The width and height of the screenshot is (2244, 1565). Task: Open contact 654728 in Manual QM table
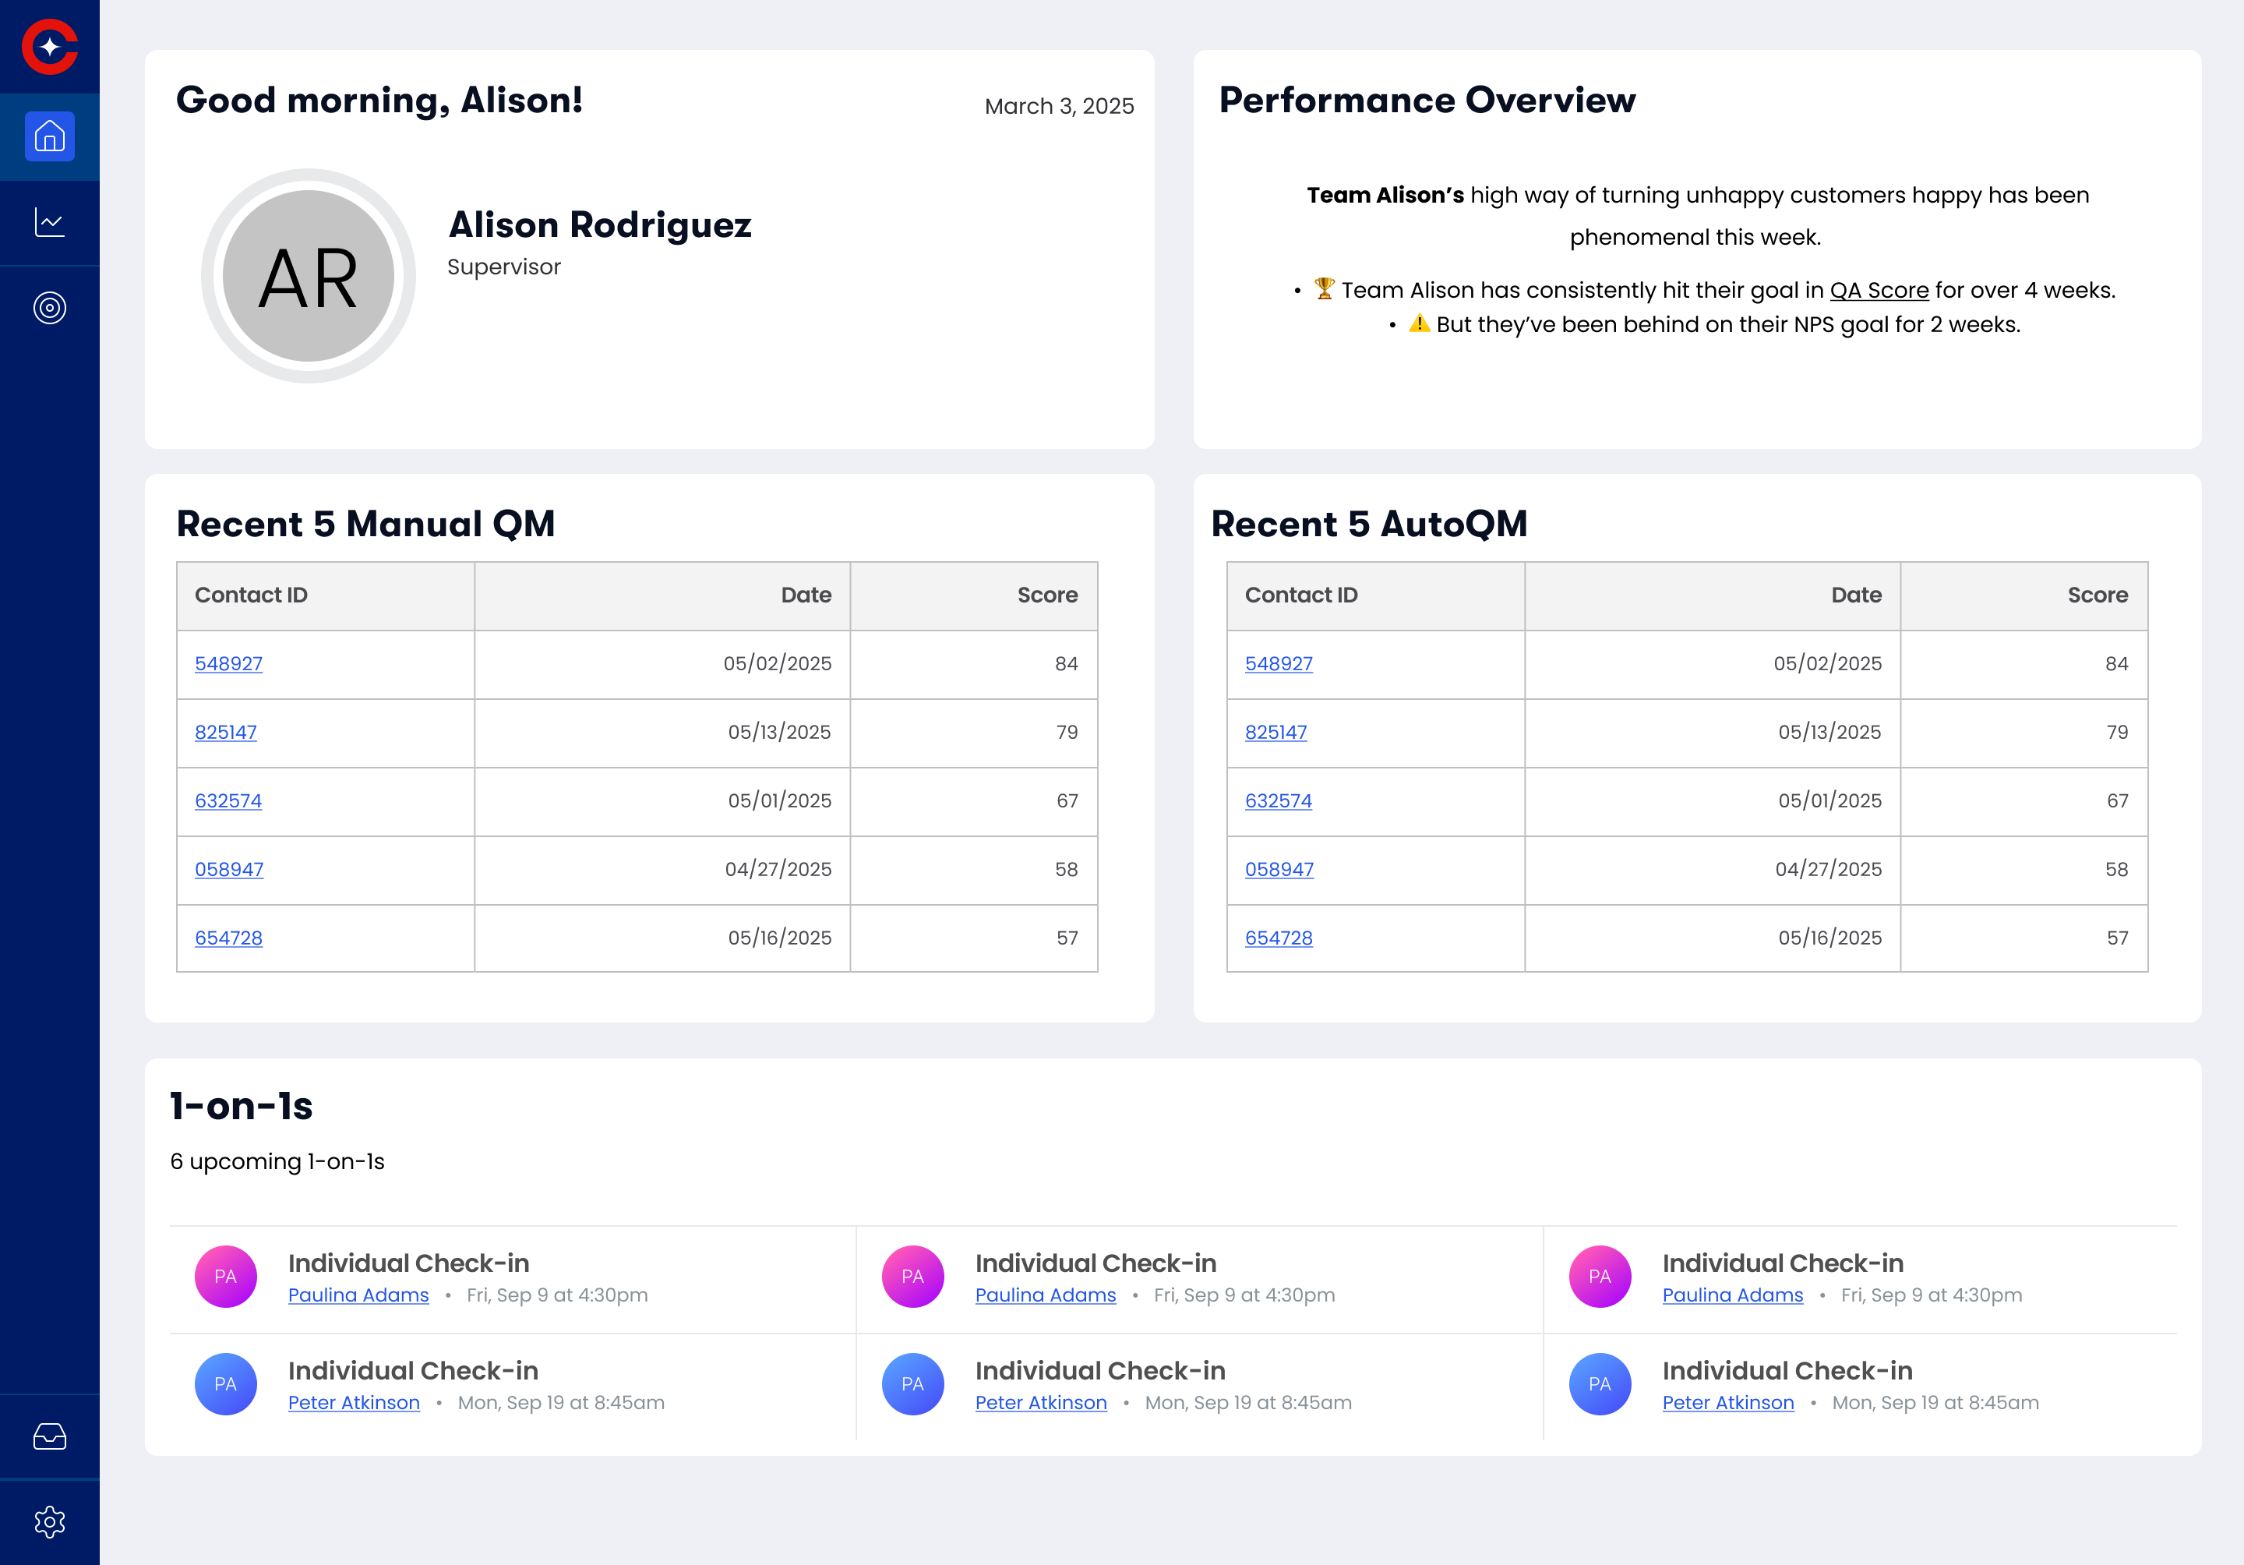coord(229,938)
